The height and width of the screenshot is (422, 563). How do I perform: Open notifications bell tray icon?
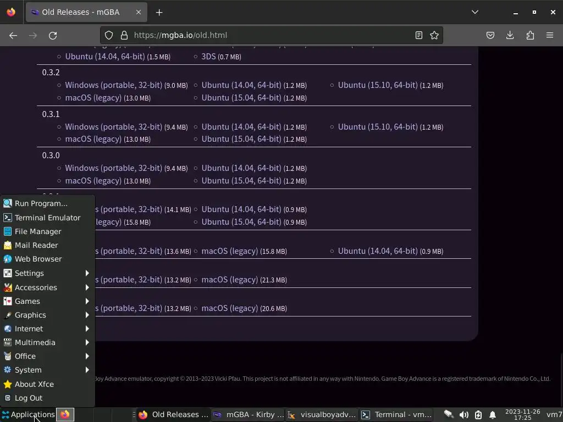(x=493, y=415)
